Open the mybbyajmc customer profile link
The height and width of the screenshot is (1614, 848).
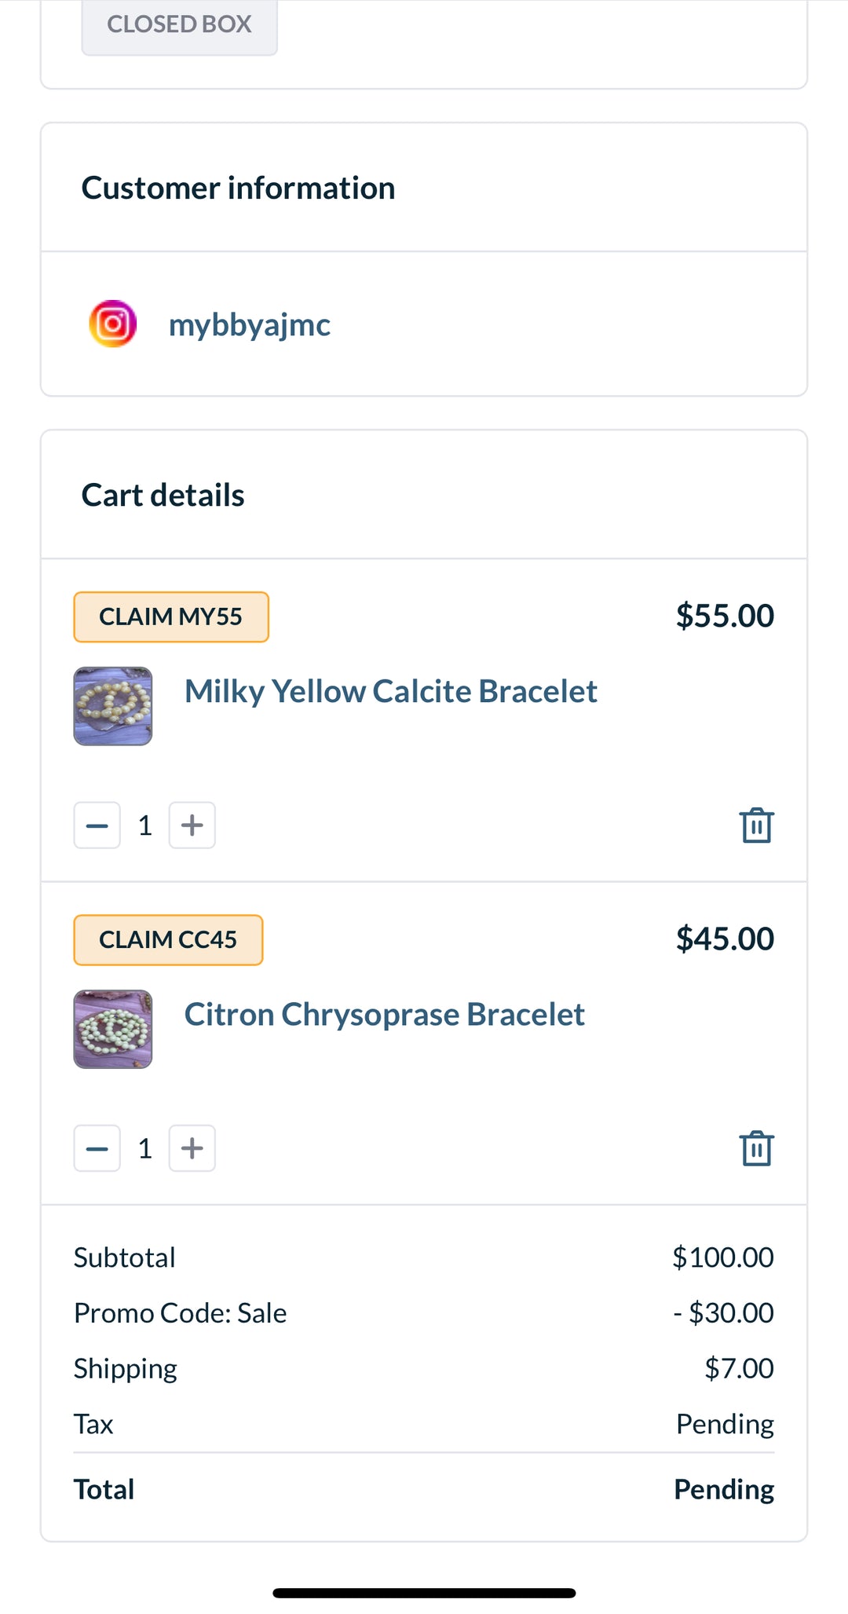click(x=250, y=324)
